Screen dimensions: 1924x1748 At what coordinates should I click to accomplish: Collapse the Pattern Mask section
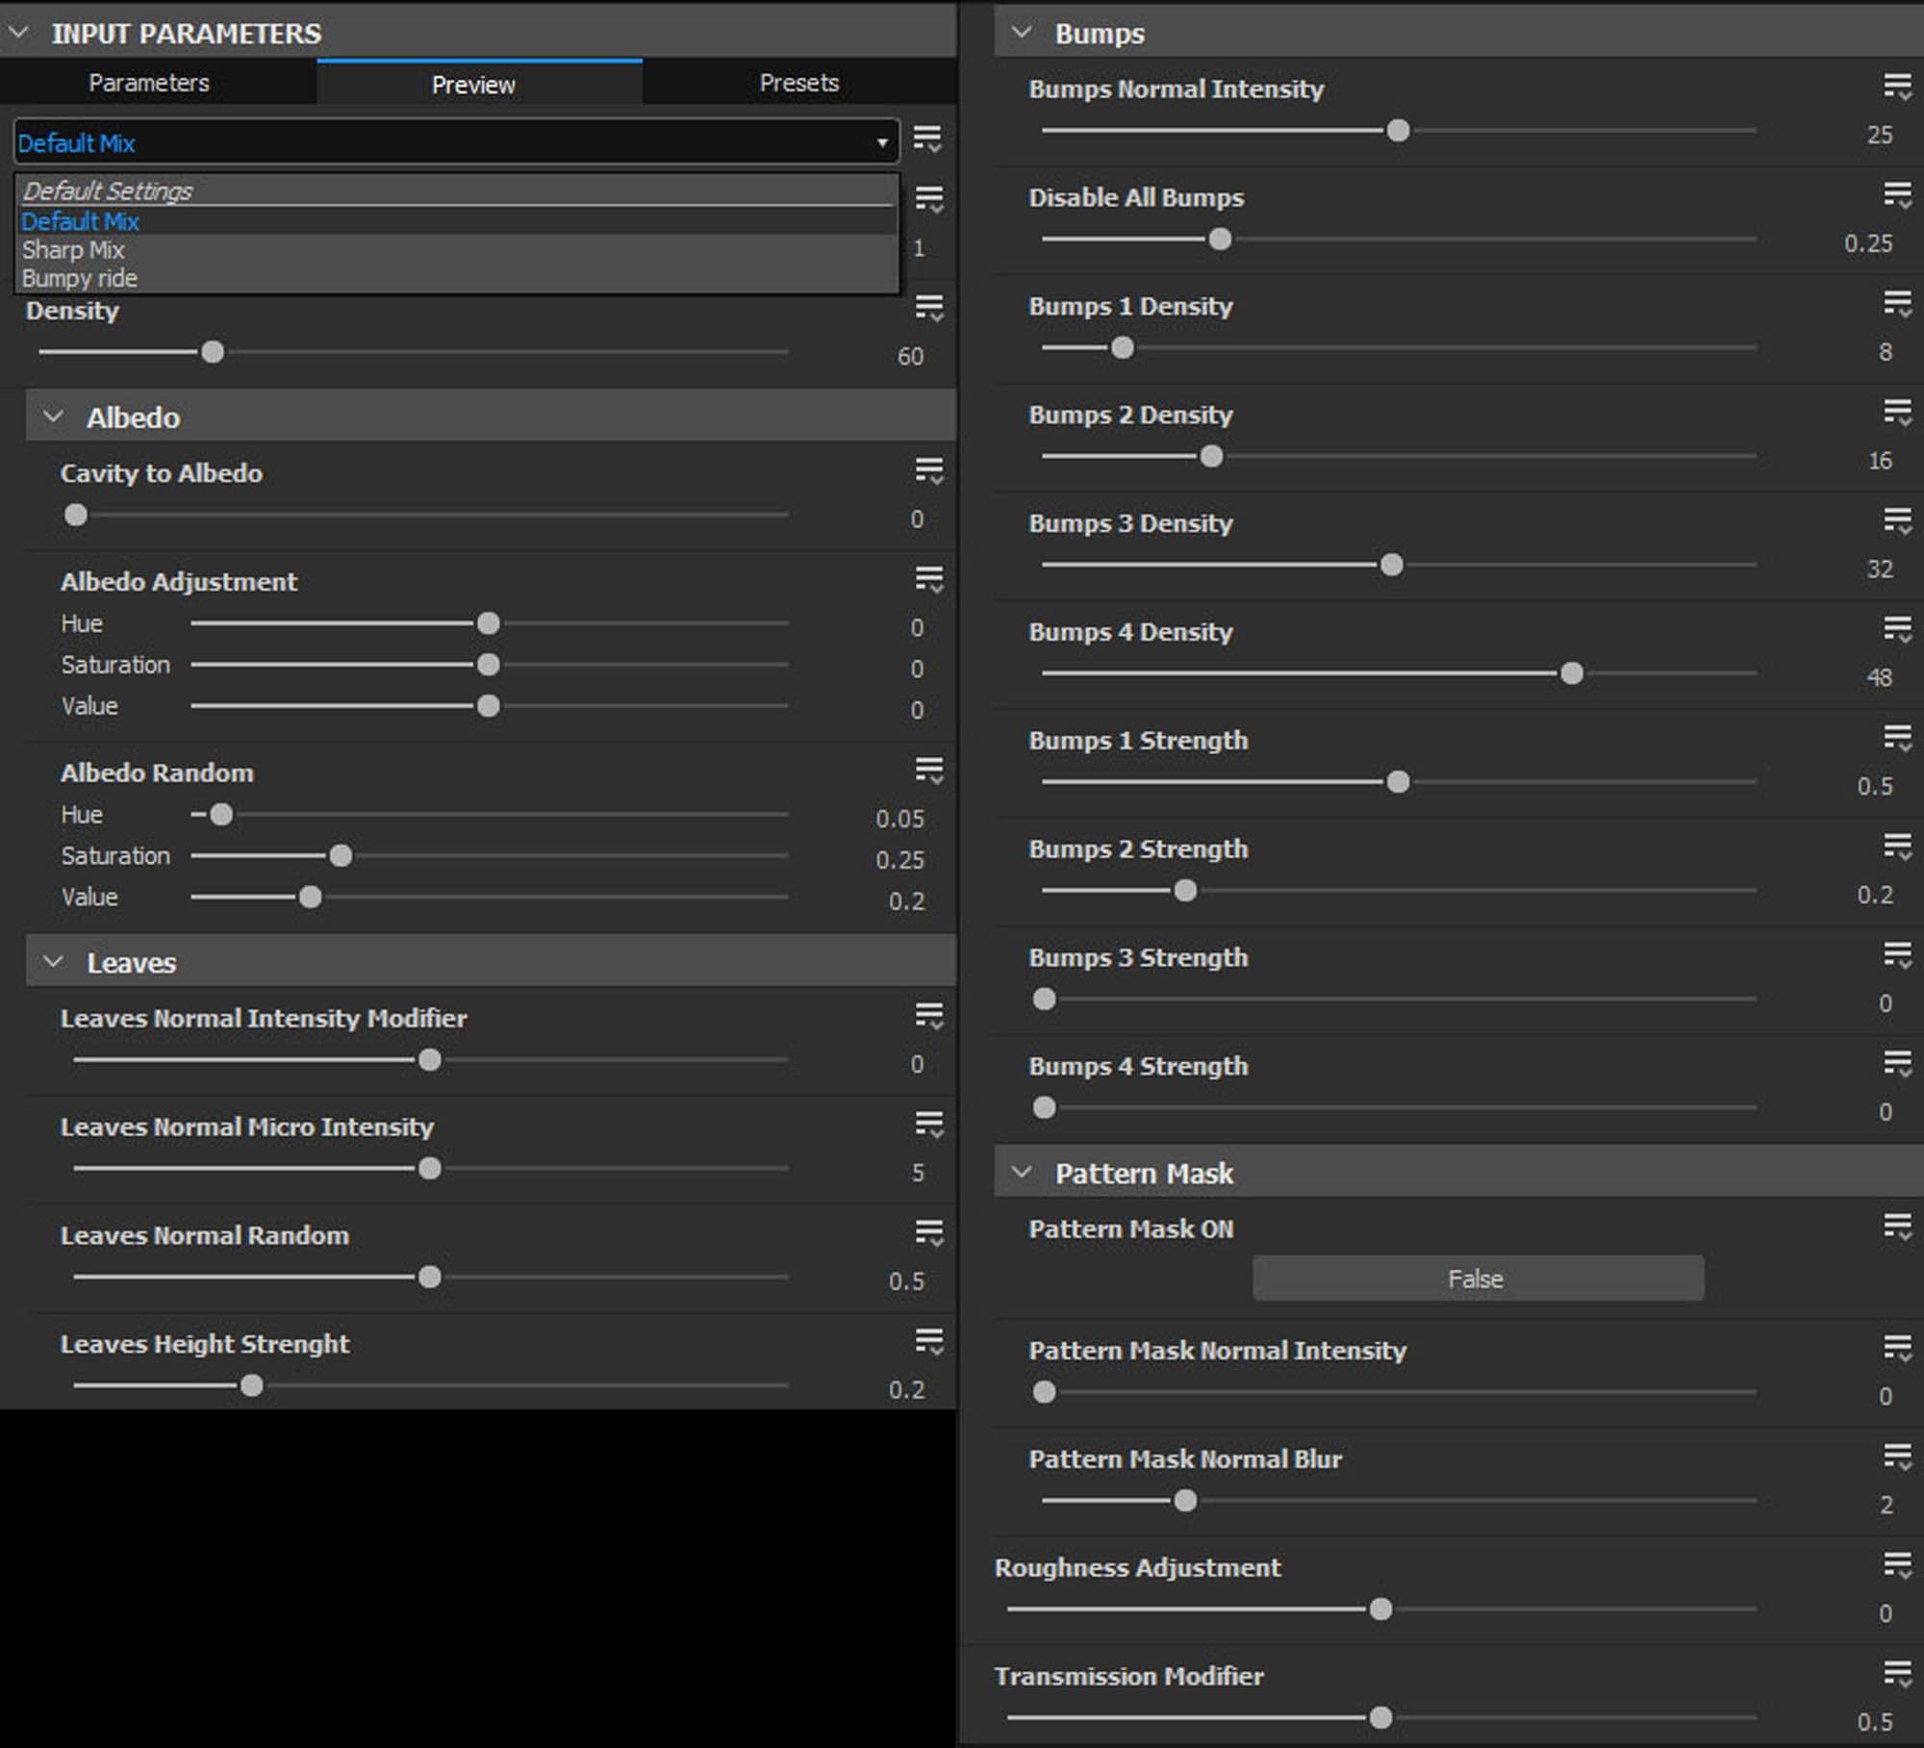click(1022, 1173)
